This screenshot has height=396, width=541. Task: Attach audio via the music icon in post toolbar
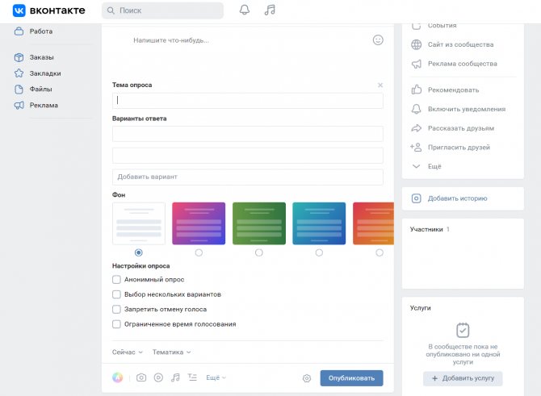click(175, 377)
